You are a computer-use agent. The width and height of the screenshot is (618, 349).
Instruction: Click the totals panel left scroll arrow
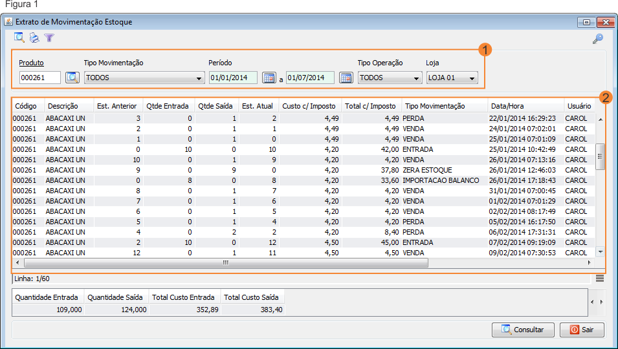(x=592, y=302)
